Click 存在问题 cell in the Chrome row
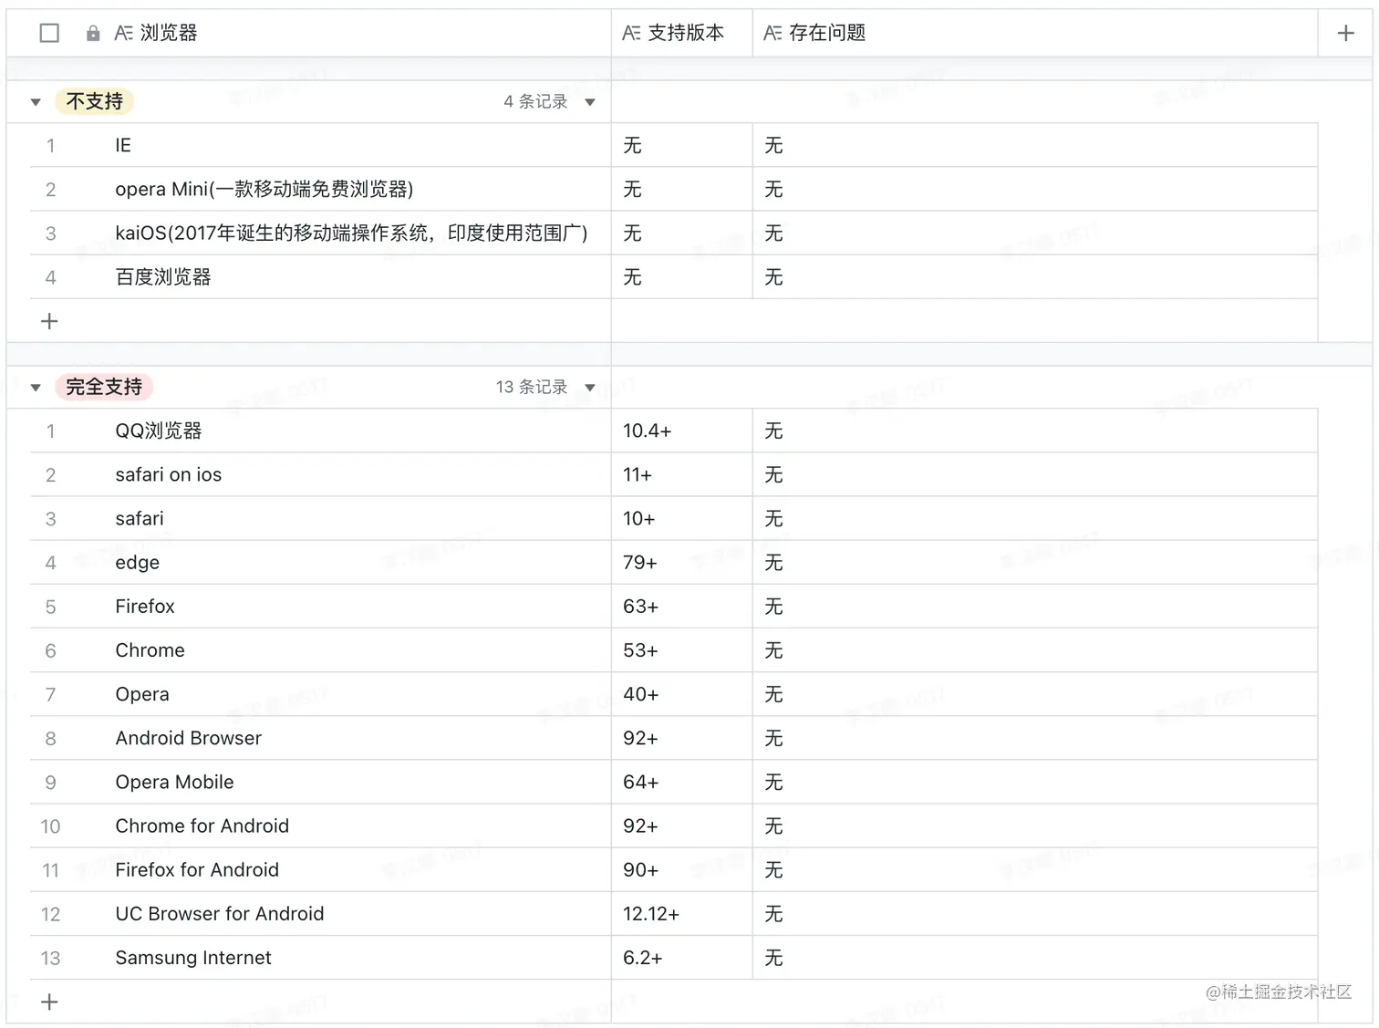The width and height of the screenshot is (1379, 1028). point(1035,650)
